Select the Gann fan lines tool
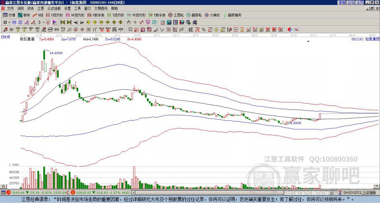 pos(137,30)
